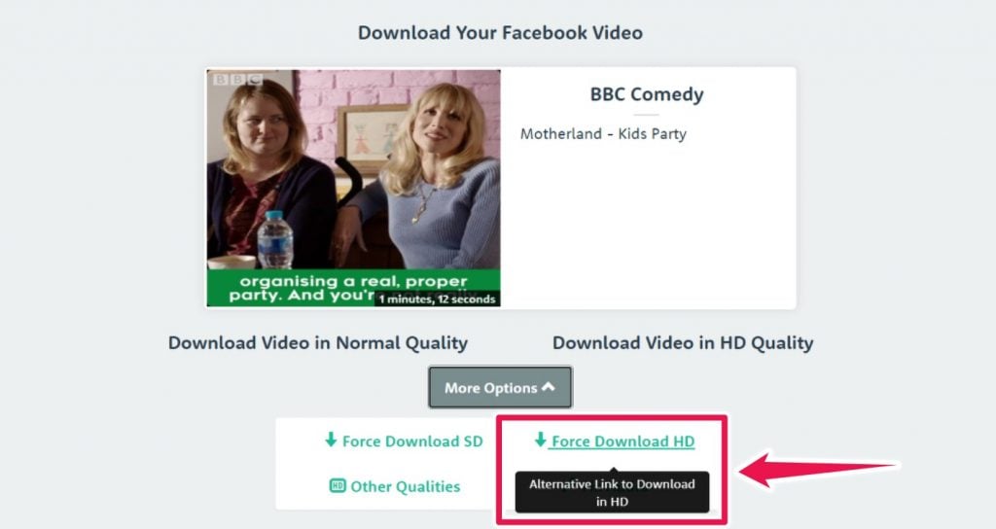Image resolution: width=996 pixels, height=529 pixels.
Task: Collapse the More Options button
Action: click(x=500, y=387)
